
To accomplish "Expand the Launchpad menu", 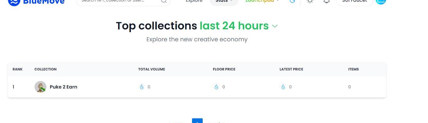I will pos(262,1).
